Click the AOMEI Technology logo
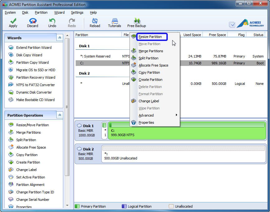This screenshot has height=212, width=270. pyautogui.click(x=250, y=24)
